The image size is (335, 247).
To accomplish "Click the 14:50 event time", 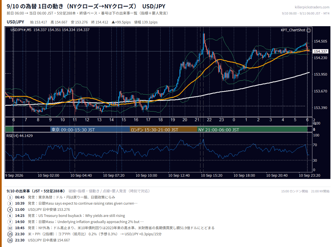I will [19, 222].
